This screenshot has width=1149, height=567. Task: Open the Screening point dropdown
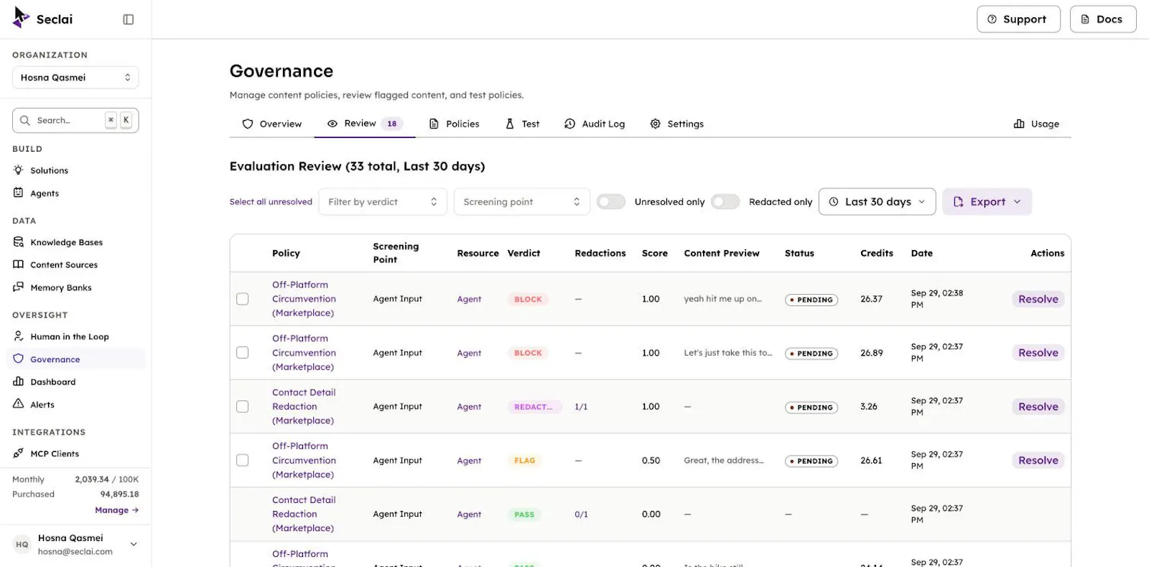tap(522, 202)
